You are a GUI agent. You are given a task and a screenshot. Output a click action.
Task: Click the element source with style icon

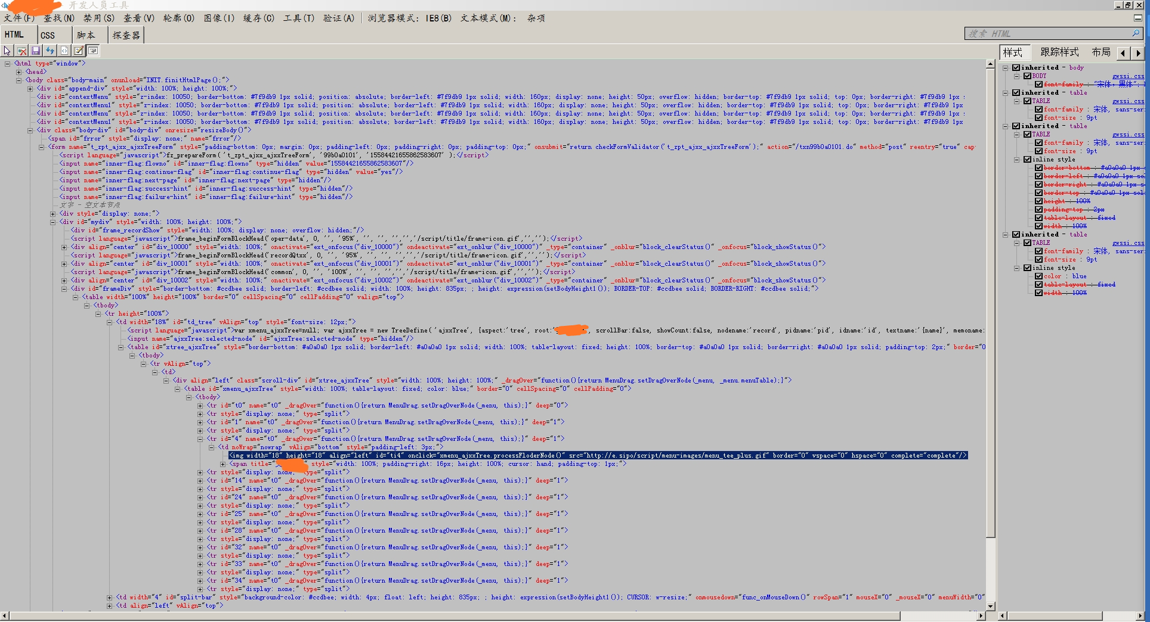click(64, 51)
